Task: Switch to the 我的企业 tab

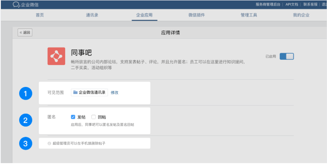Action: coord(301,15)
